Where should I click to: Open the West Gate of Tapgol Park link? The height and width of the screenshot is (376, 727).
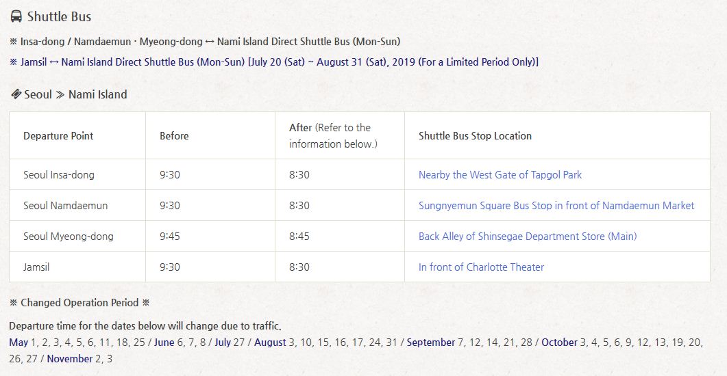[x=500, y=175]
